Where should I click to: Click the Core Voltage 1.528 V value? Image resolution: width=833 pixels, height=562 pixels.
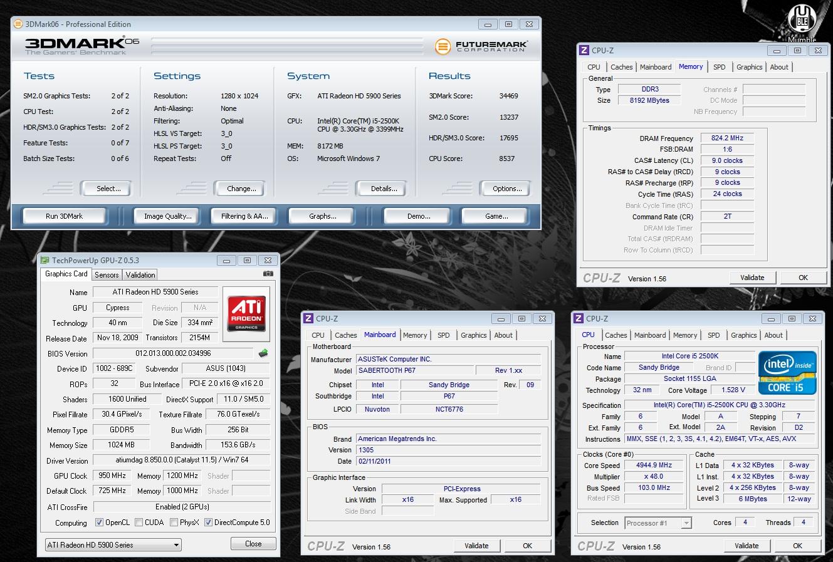point(733,390)
